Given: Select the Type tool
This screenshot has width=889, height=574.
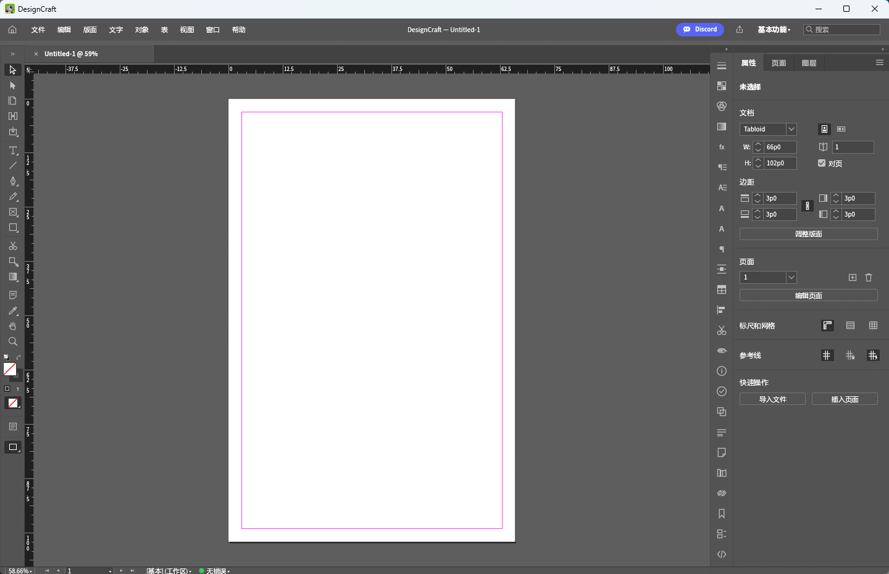Looking at the screenshot, I should [x=13, y=150].
